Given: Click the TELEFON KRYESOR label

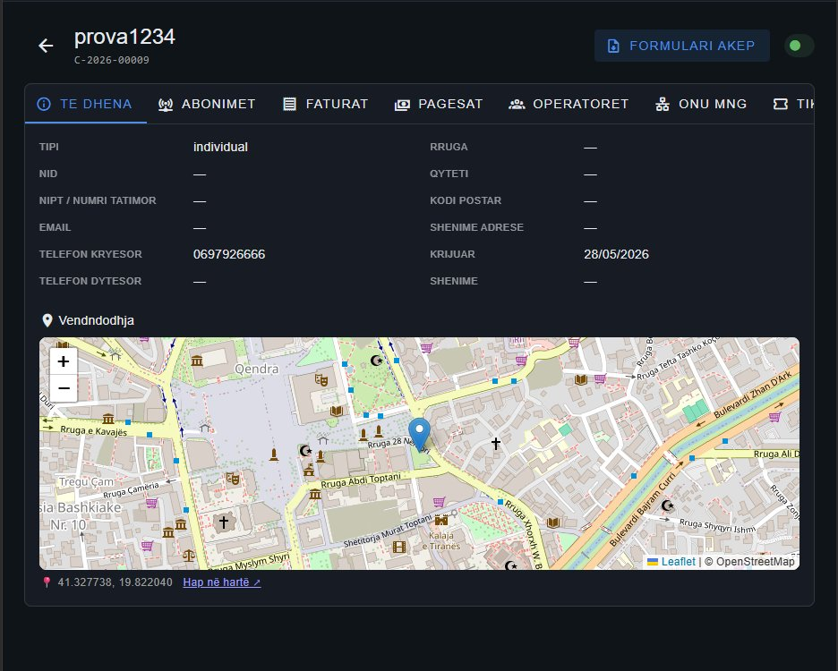Looking at the screenshot, I should click(x=90, y=254).
